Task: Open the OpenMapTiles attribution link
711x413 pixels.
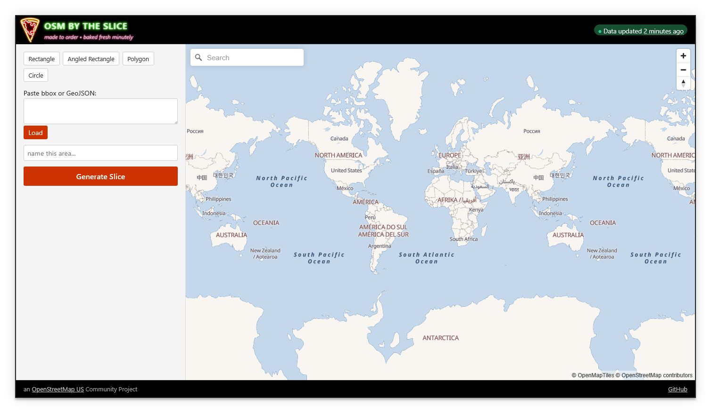Action: click(x=593, y=375)
